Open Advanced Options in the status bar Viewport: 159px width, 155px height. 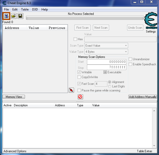pos(15,151)
